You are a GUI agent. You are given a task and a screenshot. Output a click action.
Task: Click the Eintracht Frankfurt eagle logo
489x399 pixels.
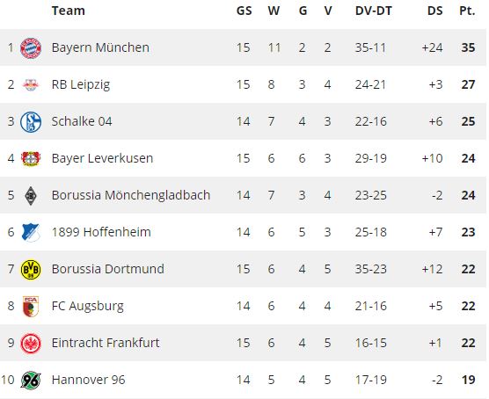(31, 344)
